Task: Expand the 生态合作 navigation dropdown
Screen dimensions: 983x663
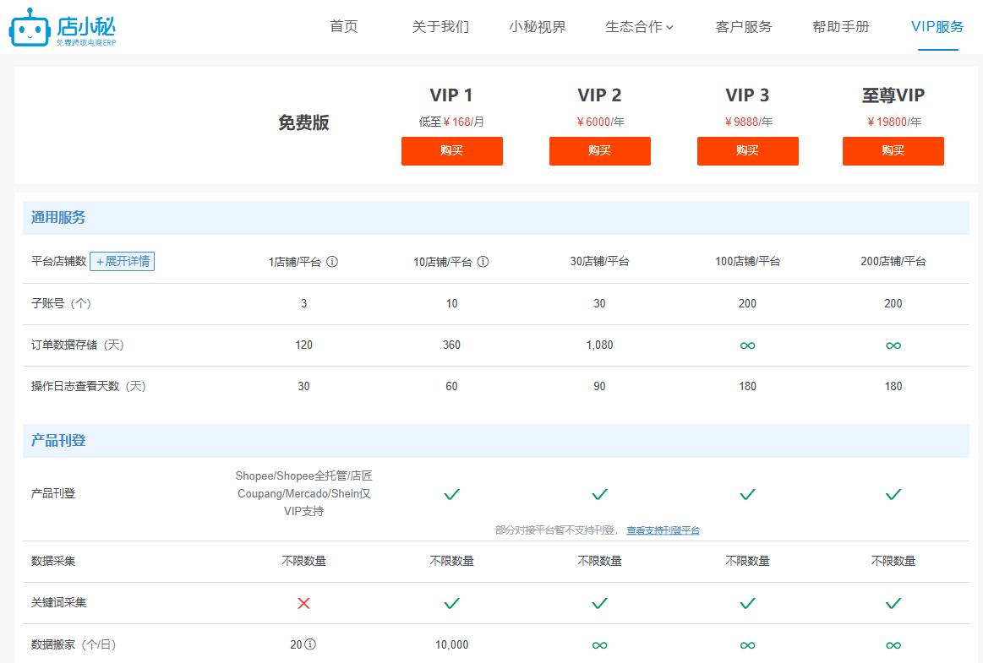Action: (638, 26)
